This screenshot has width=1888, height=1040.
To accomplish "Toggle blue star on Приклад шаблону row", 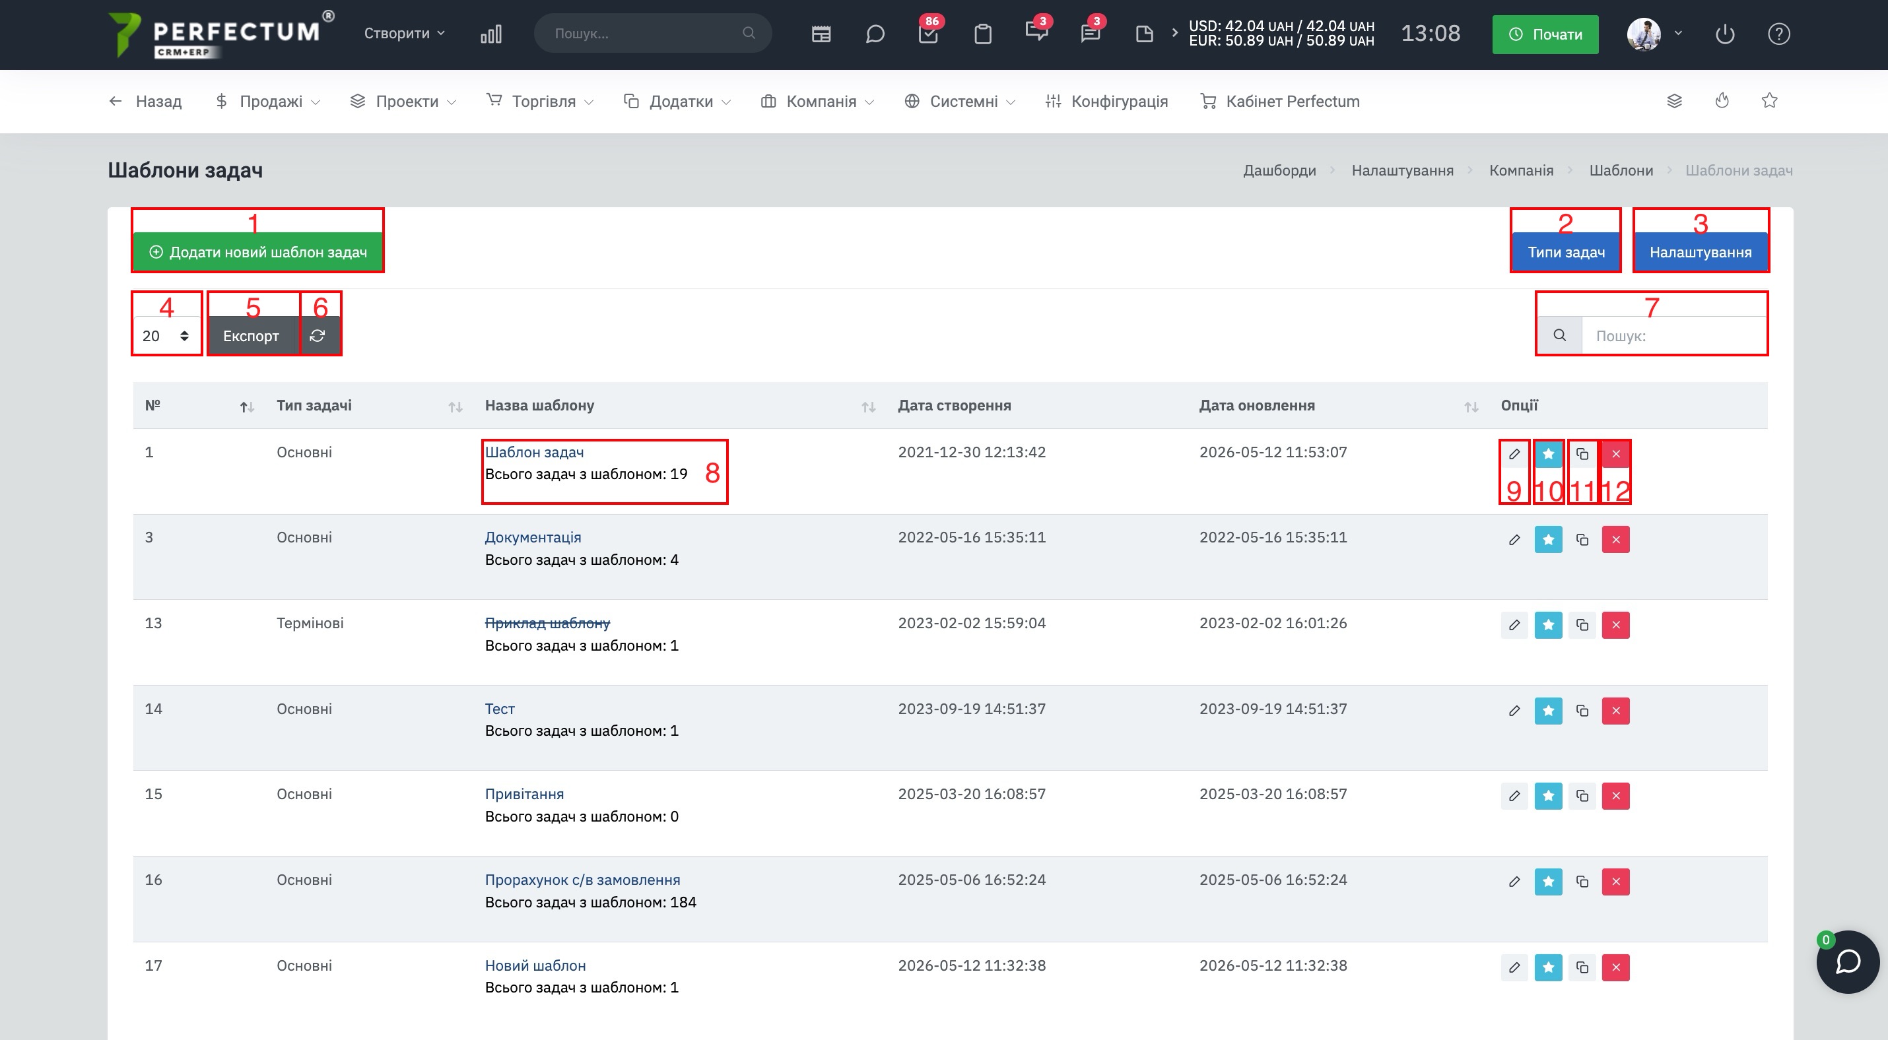I will point(1549,625).
